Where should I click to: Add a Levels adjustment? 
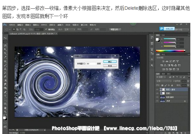[167, 61]
